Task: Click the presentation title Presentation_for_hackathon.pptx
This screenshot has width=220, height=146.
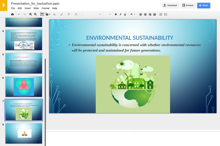Action: (35, 4)
